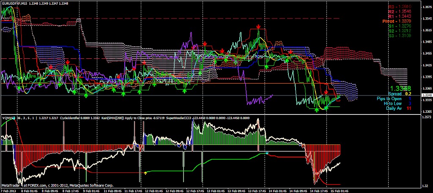Click the 1.3575 price axis label
This screenshot has height=193, width=433.
click(x=427, y=7)
